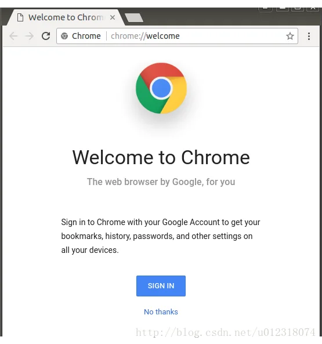
Task: Click the blog.csdn.net watermark text
Action: point(226,332)
